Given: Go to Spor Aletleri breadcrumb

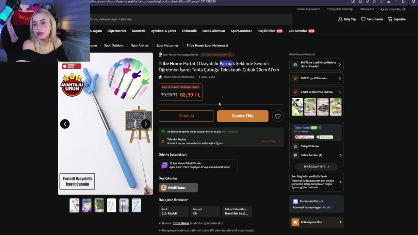Looking at the screenshot, I should (x=140, y=45).
